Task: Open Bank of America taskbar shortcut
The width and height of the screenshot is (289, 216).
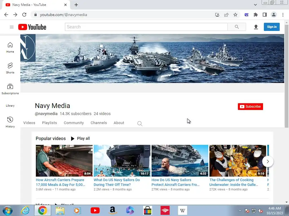Action: coord(165,210)
